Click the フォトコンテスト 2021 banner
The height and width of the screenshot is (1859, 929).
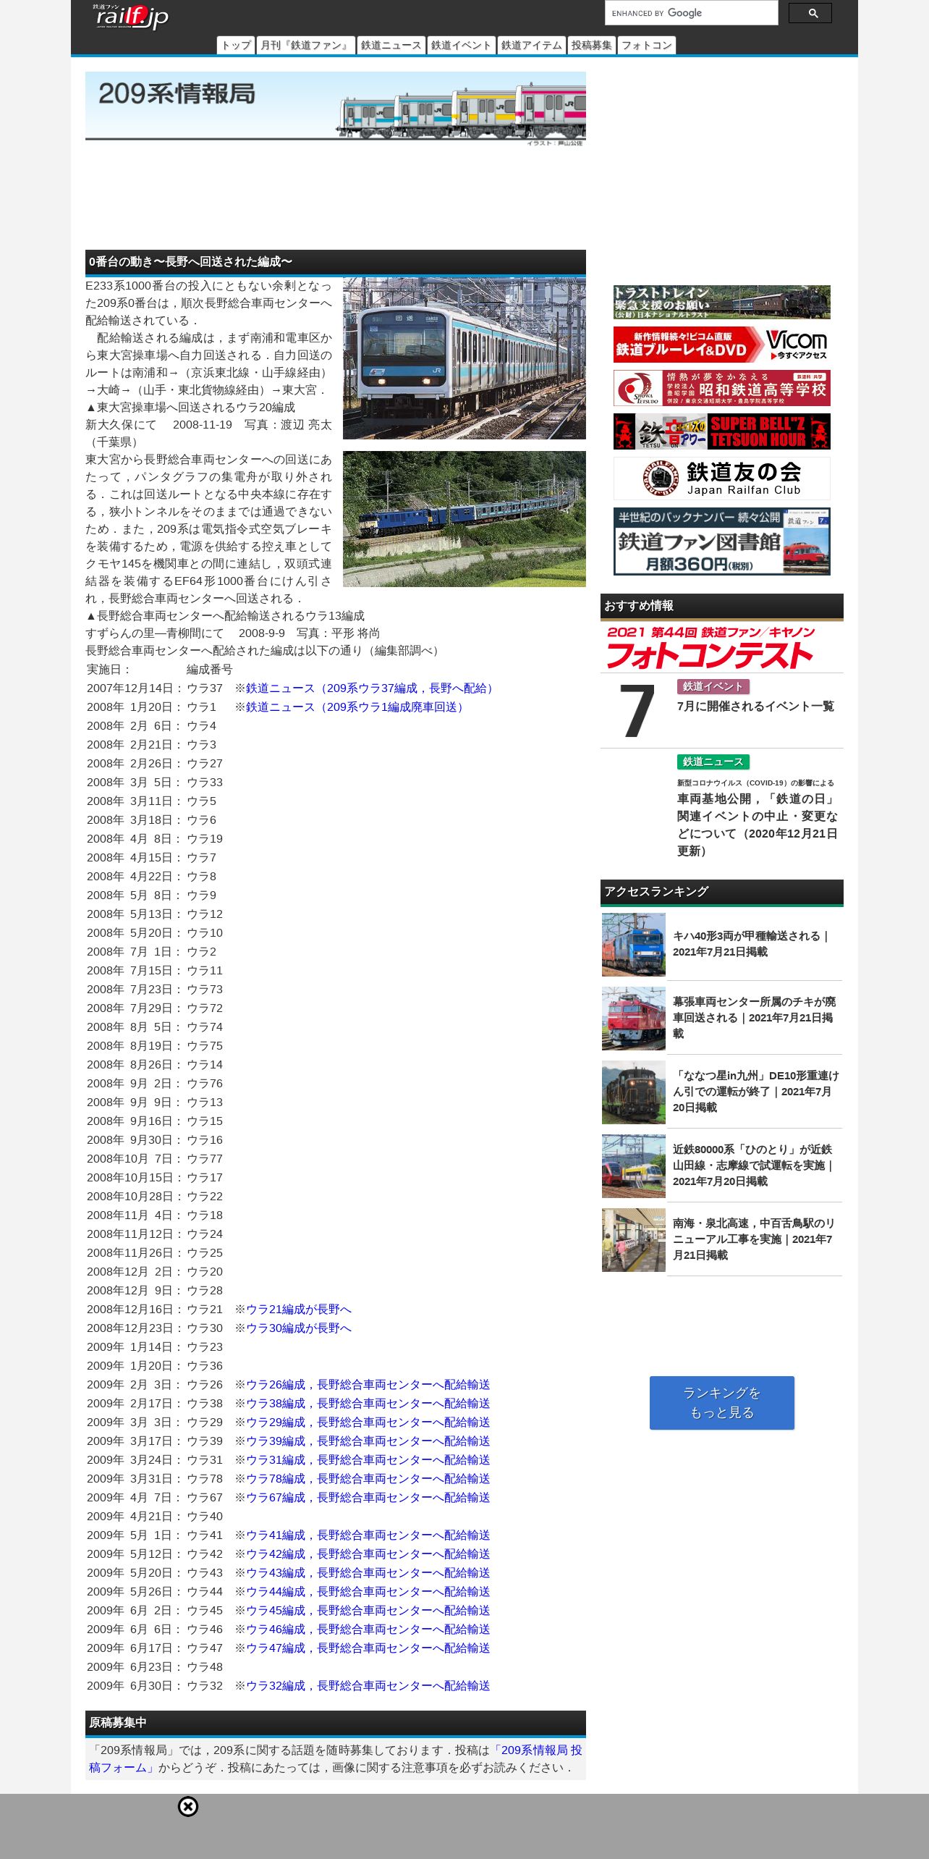(712, 647)
